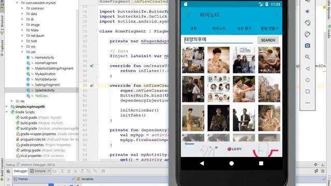Click the emulator zoom magnifier icon
331x186 pixels.
[308, 57]
